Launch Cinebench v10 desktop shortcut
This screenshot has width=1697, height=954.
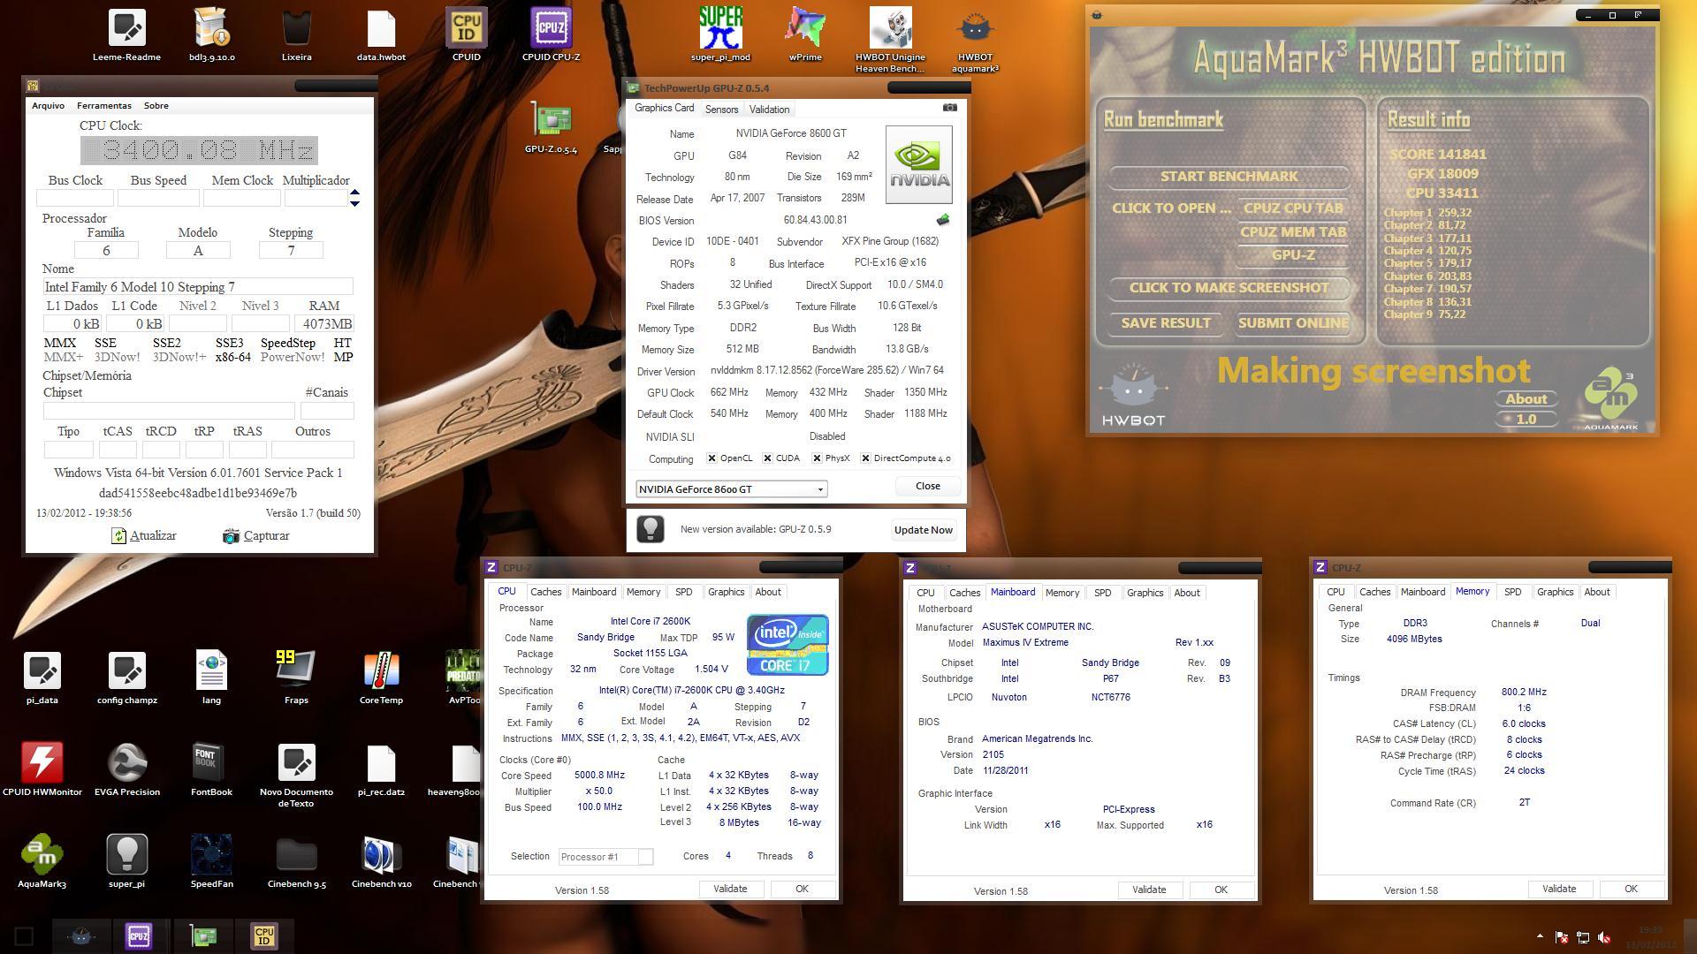click(x=381, y=861)
